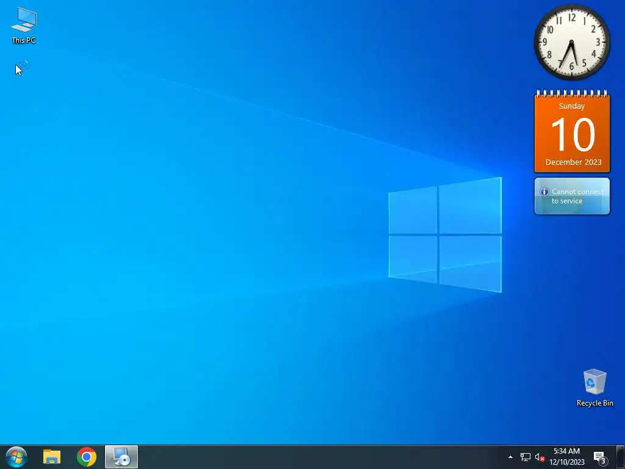Switch to the active installer taskbar app
This screenshot has width=625, height=469.
(x=121, y=457)
